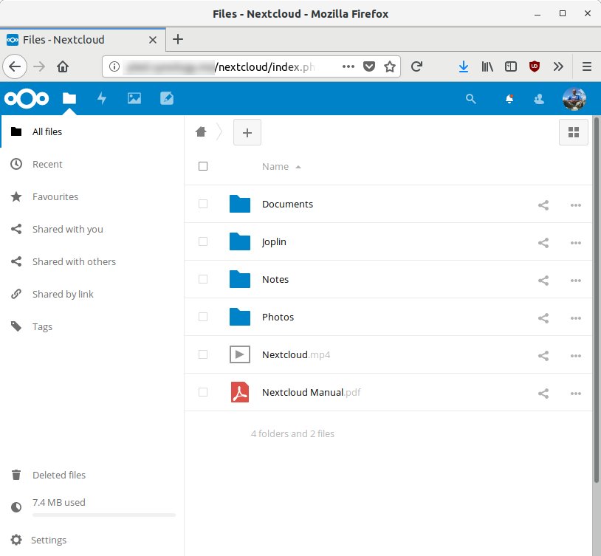
Task: Open the Gallery app icon
Action: tap(134, 98)
